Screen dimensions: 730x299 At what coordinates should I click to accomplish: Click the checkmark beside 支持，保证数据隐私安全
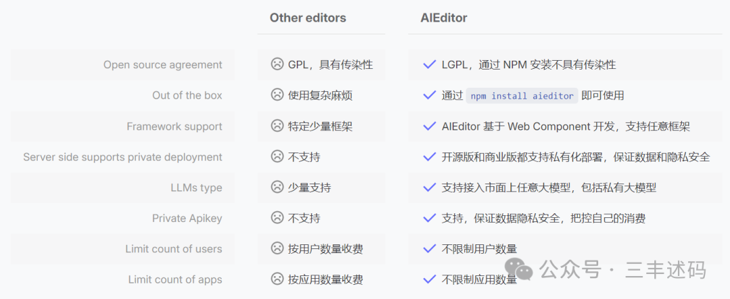pos(429,218)
